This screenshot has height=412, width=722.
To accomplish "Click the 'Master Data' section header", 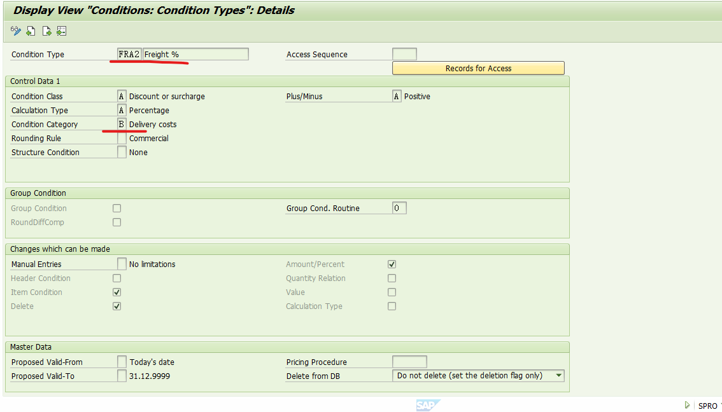I will tap(31, 347).
